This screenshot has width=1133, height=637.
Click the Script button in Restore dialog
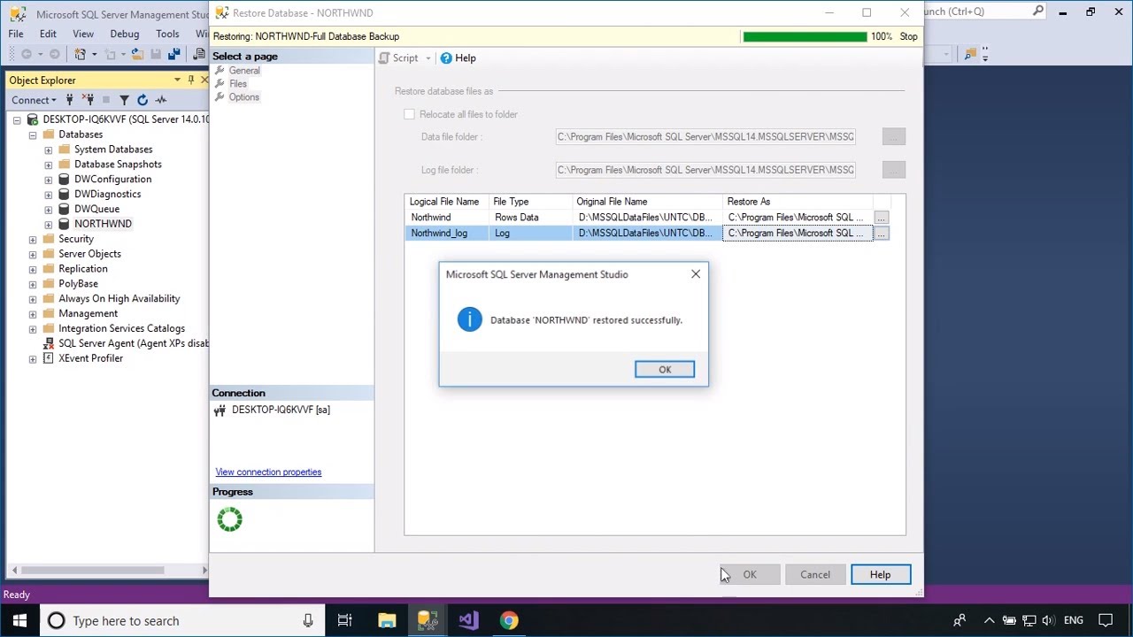click(x=399, y=58)
